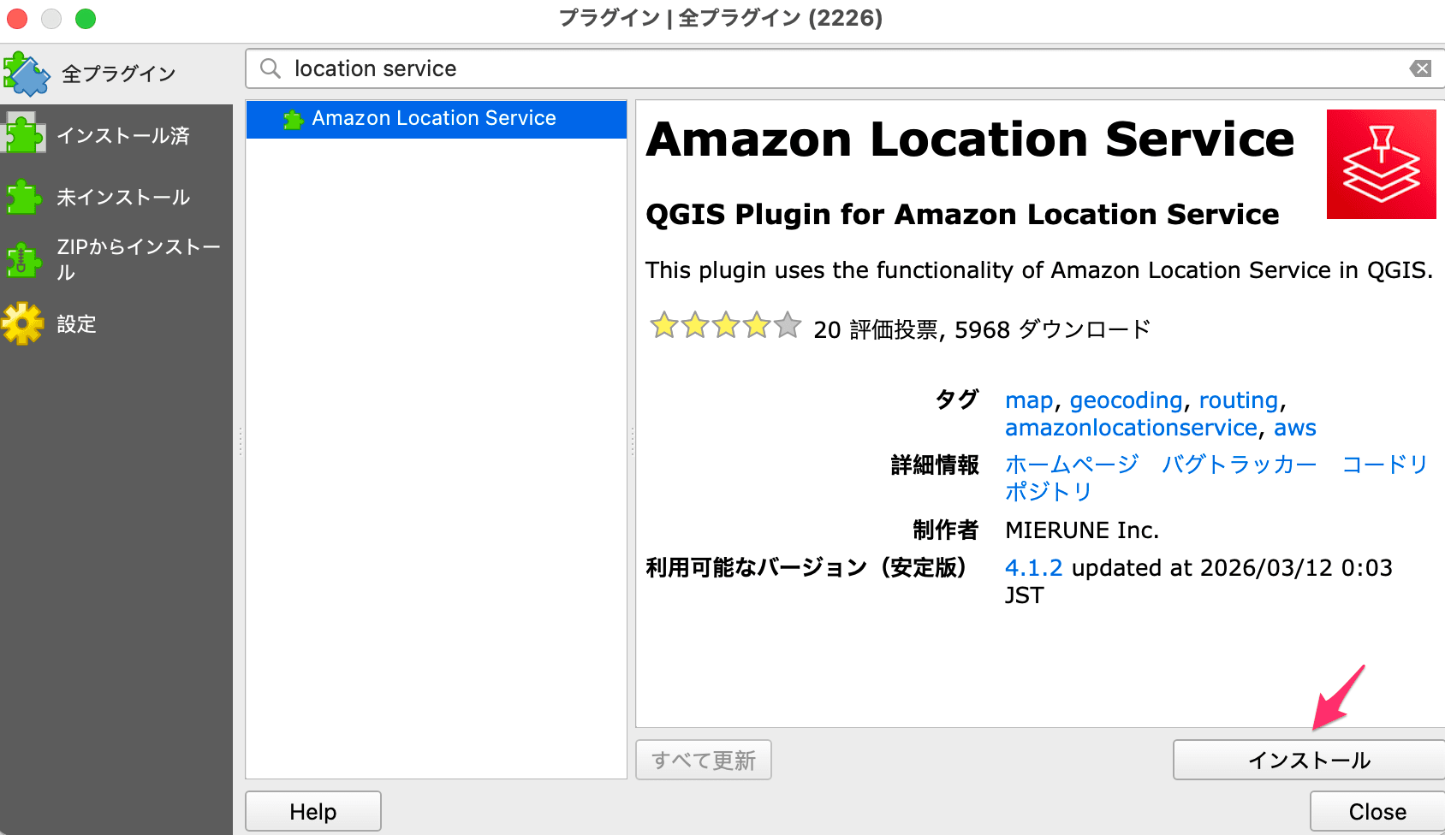Viewport: 1445px width, 835px height.
Task: Click the green puzzle icon beside Amazon Location Service
Action: (295, 118)
